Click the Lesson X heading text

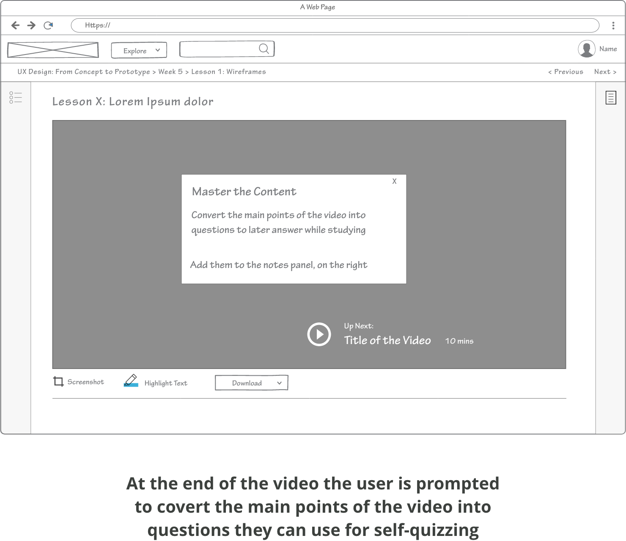[x=133, y=102]
